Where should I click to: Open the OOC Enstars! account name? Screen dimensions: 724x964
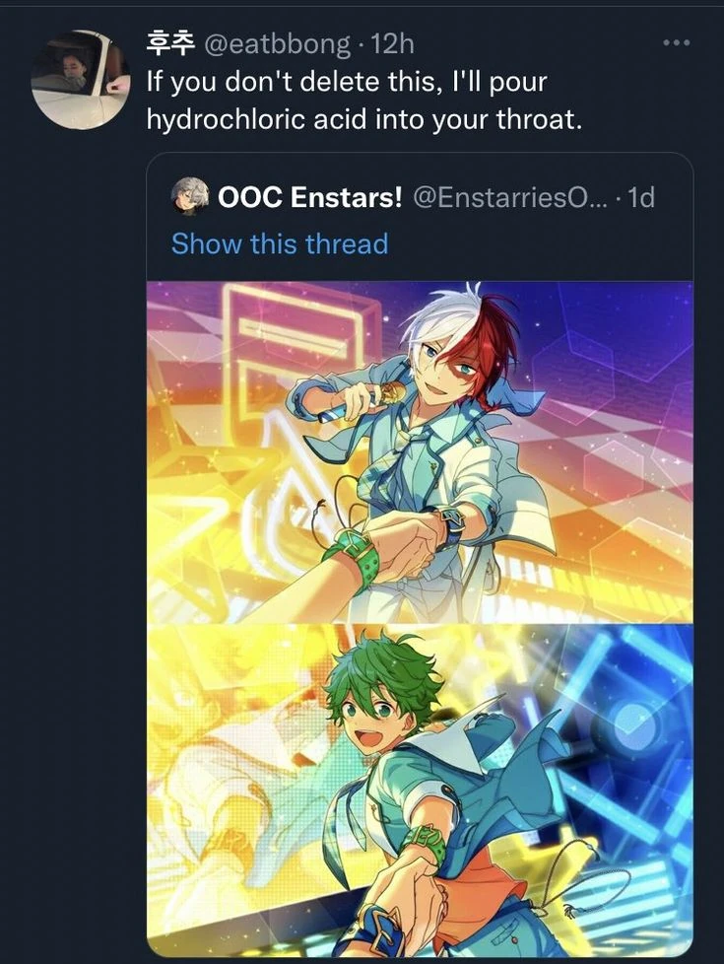(x=309, y=197)
